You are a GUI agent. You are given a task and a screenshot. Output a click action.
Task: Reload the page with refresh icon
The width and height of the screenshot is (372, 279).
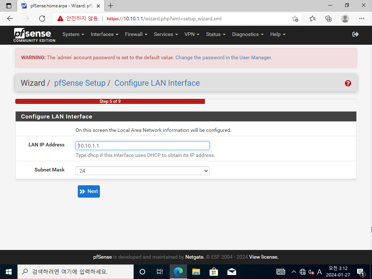coord(42,19)
